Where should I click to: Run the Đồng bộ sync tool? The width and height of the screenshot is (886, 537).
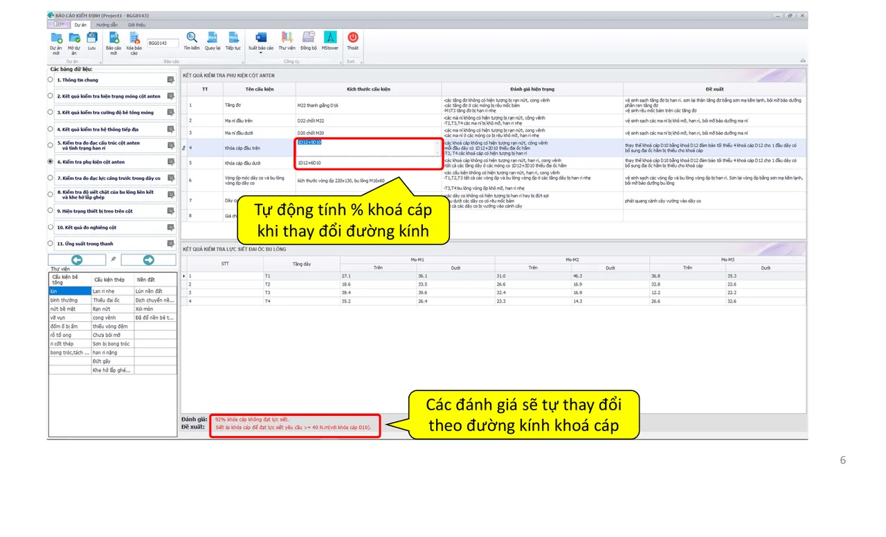[x=309, y=41]
